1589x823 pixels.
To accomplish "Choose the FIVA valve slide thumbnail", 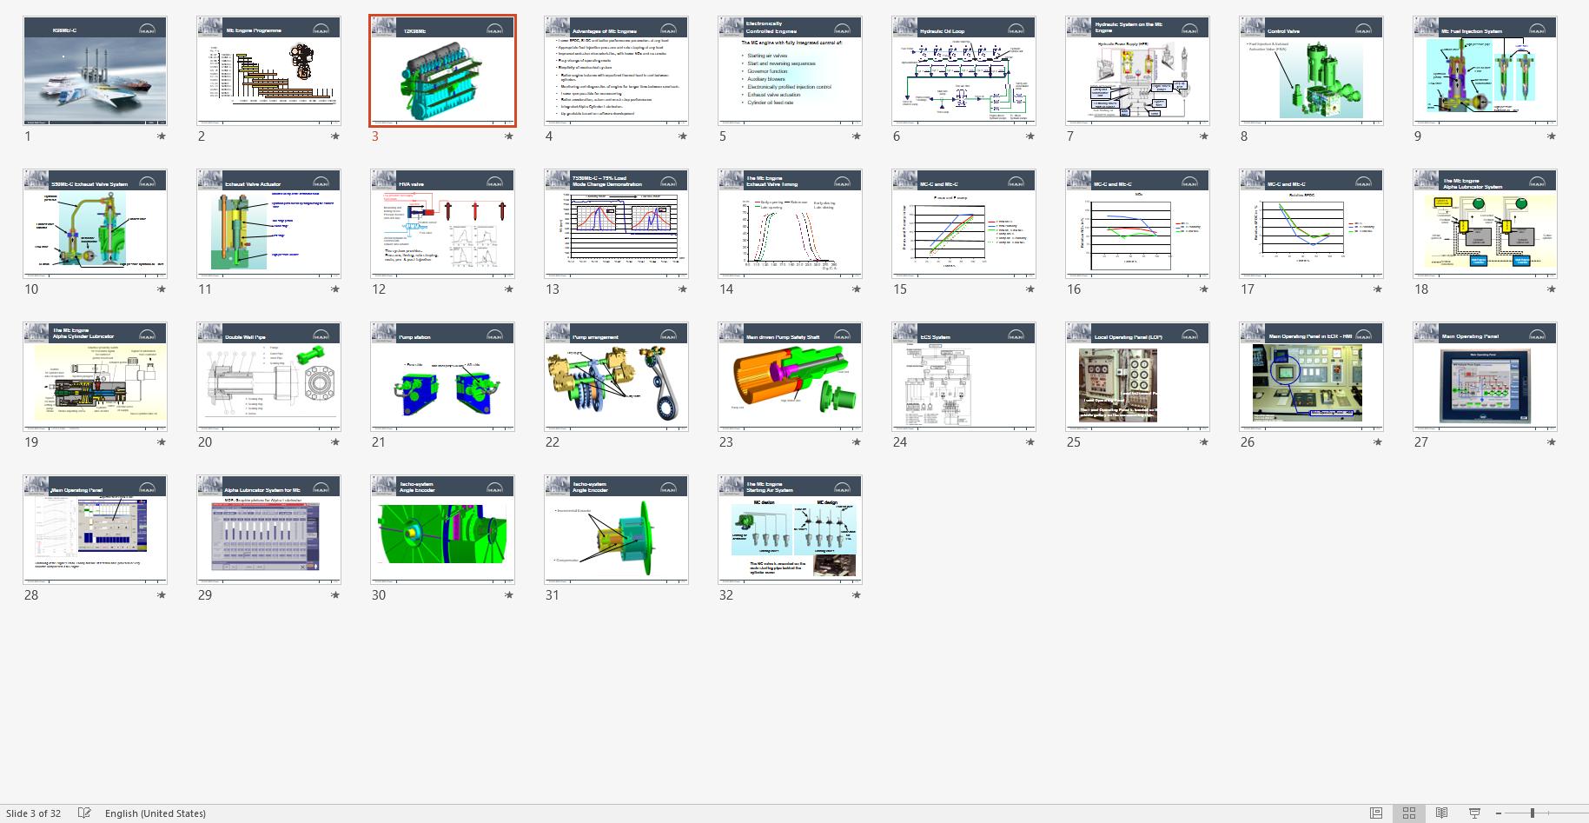I will [443, 223].
